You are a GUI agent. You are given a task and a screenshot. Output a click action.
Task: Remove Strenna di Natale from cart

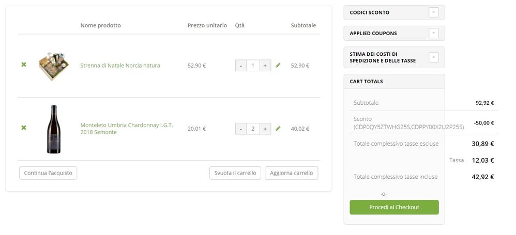(x=24, y=65)
